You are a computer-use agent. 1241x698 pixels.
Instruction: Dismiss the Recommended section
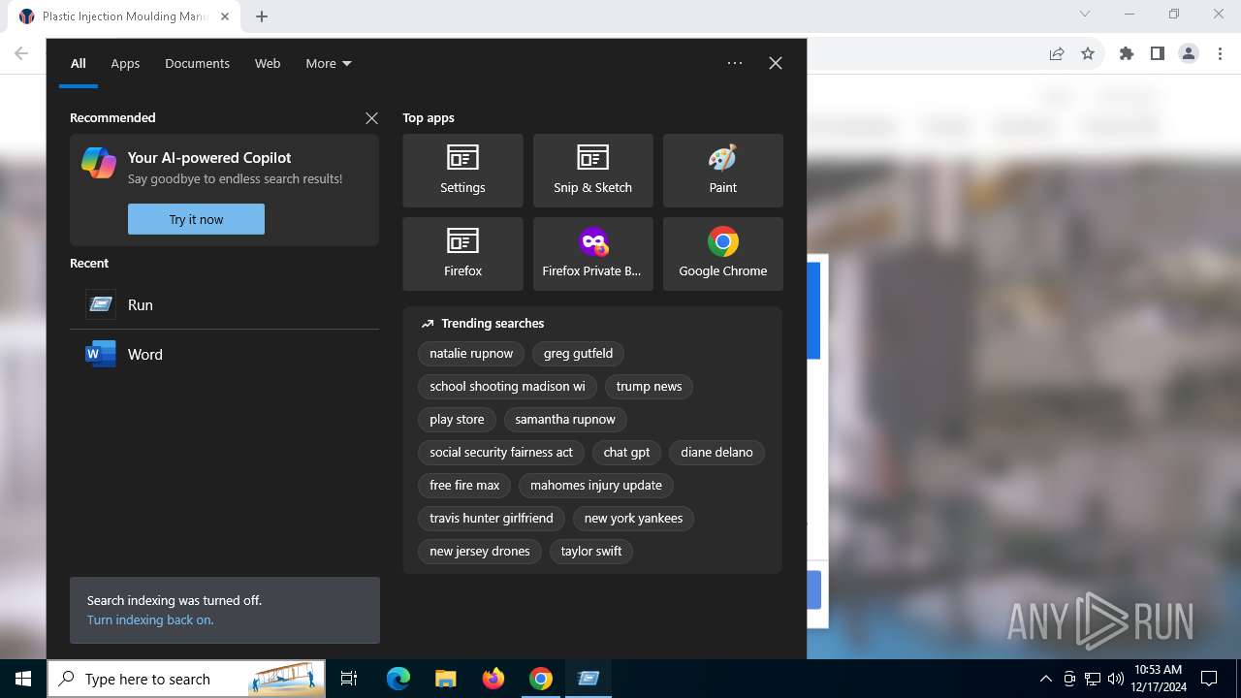click(x=371, y=118)
